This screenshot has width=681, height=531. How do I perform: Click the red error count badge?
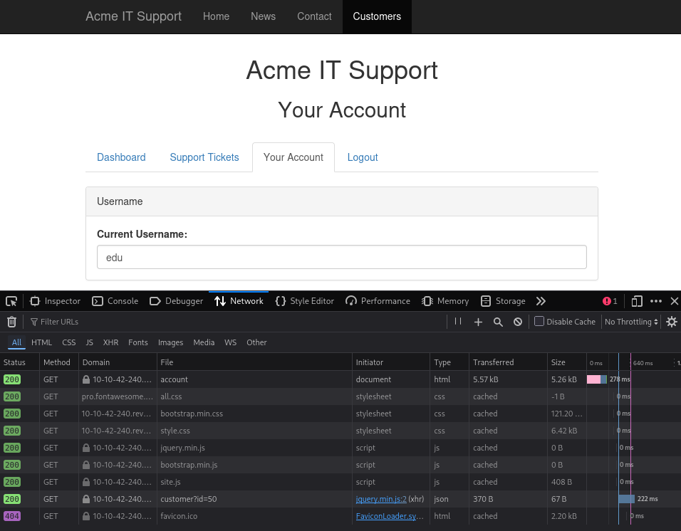[610, 301]
